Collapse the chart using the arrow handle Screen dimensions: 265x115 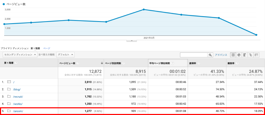point(132,41)
